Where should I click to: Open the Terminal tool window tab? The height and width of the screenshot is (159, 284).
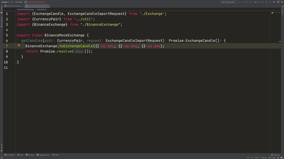[30, 155]
